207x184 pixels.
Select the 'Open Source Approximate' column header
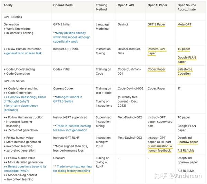(x=187, y=8)
